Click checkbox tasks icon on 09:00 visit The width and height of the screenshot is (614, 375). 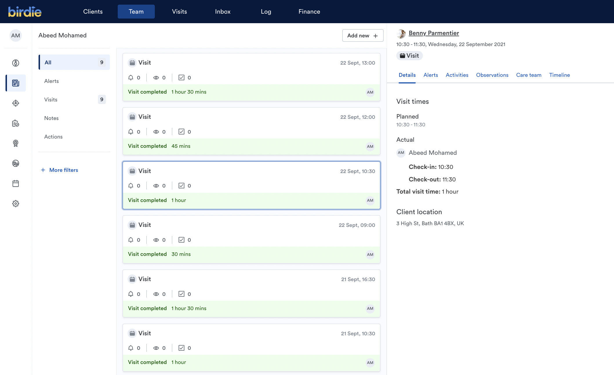pos(181,240)
